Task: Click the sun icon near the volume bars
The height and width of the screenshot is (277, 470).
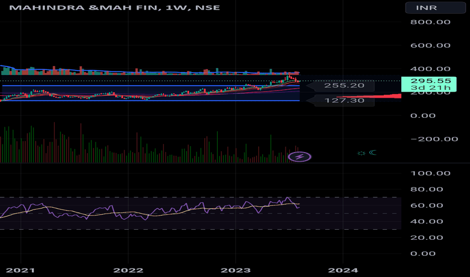Action: tap(361, 153)
